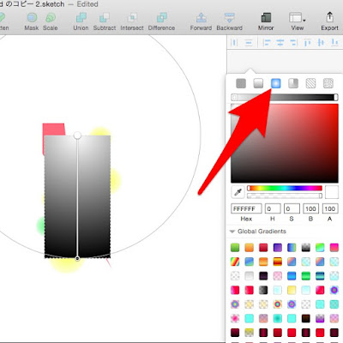Send layer Backward in stack
The height and width of the screenshot is (343, 343).
pos(229,21)
